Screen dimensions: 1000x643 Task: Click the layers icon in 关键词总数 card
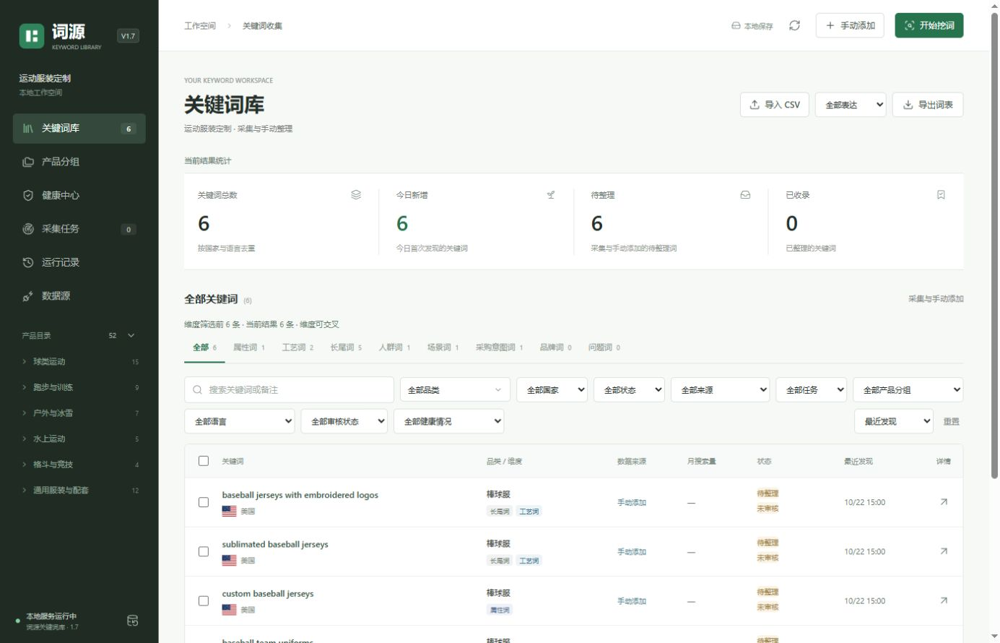[356, 194]
